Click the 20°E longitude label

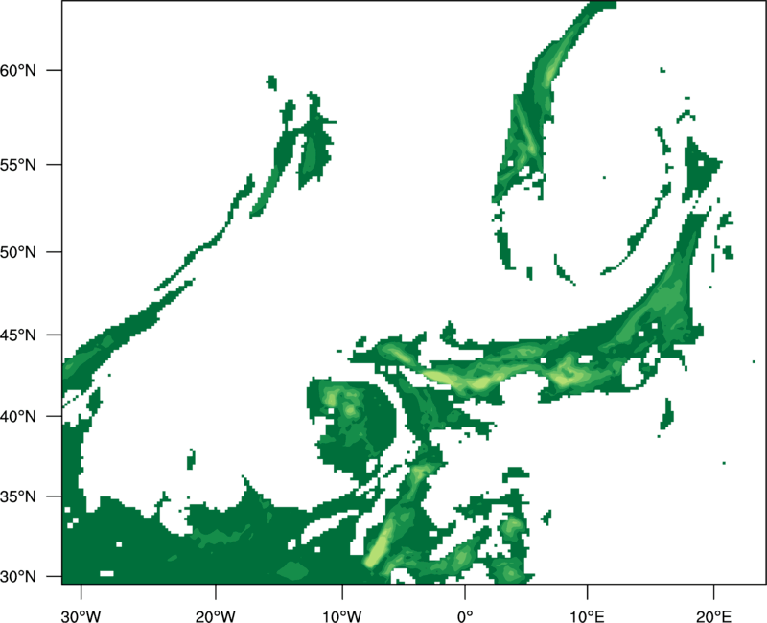pyautogui.click(x=713, y=616)
